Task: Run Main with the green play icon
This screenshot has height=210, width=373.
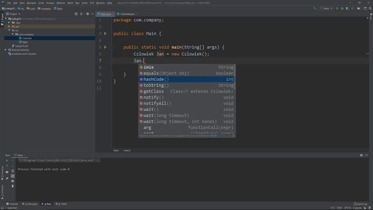Action: click(337, 8)
